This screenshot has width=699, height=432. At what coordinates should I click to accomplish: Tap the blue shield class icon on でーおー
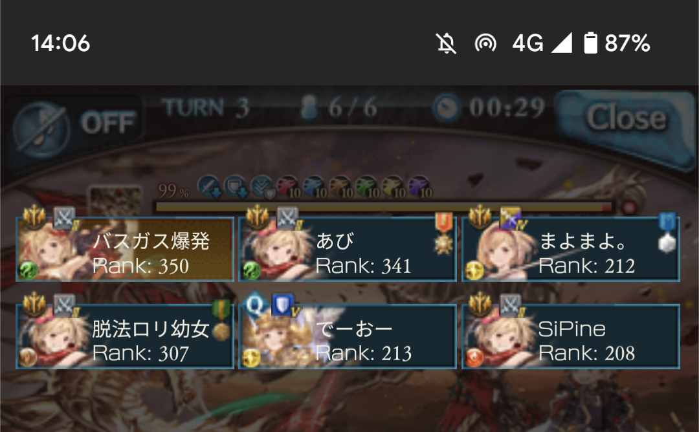click(x=283, y=305)
